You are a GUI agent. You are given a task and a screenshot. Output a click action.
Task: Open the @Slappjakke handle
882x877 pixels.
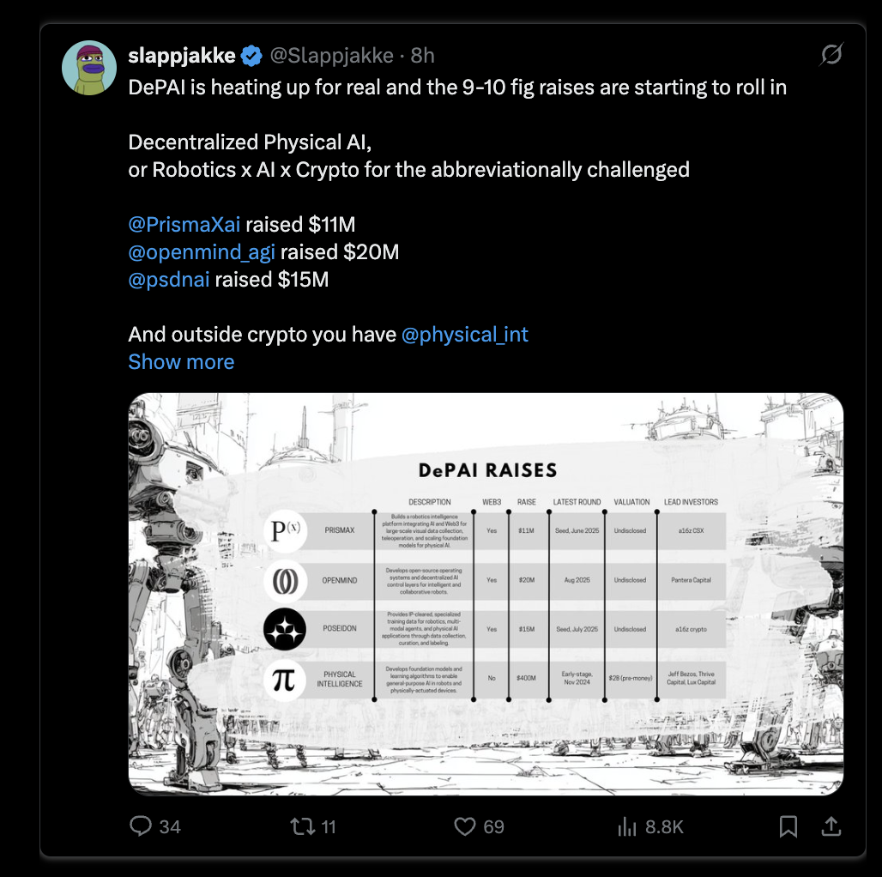point(332,56)
